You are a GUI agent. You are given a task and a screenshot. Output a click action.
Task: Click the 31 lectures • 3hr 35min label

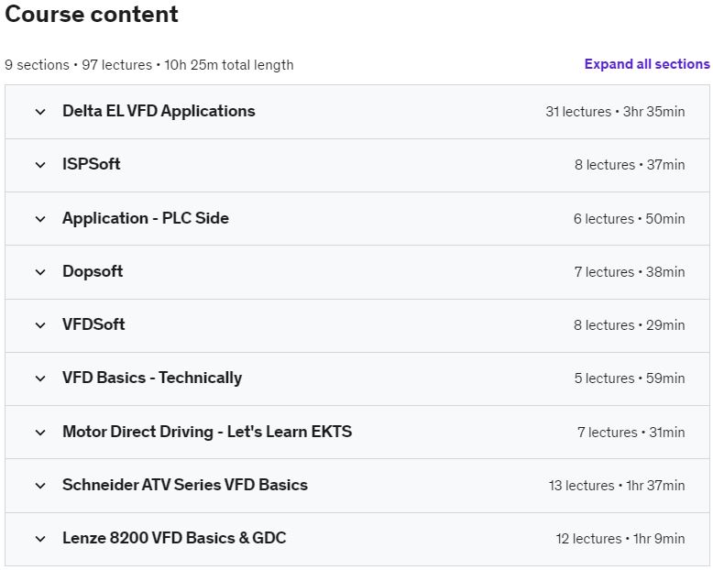615,112
